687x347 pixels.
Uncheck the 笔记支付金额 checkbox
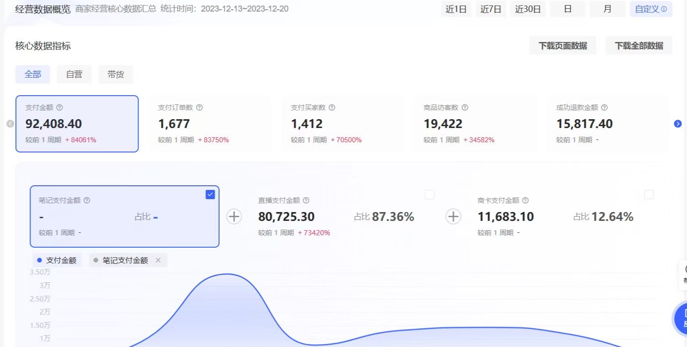coord(210,195)
